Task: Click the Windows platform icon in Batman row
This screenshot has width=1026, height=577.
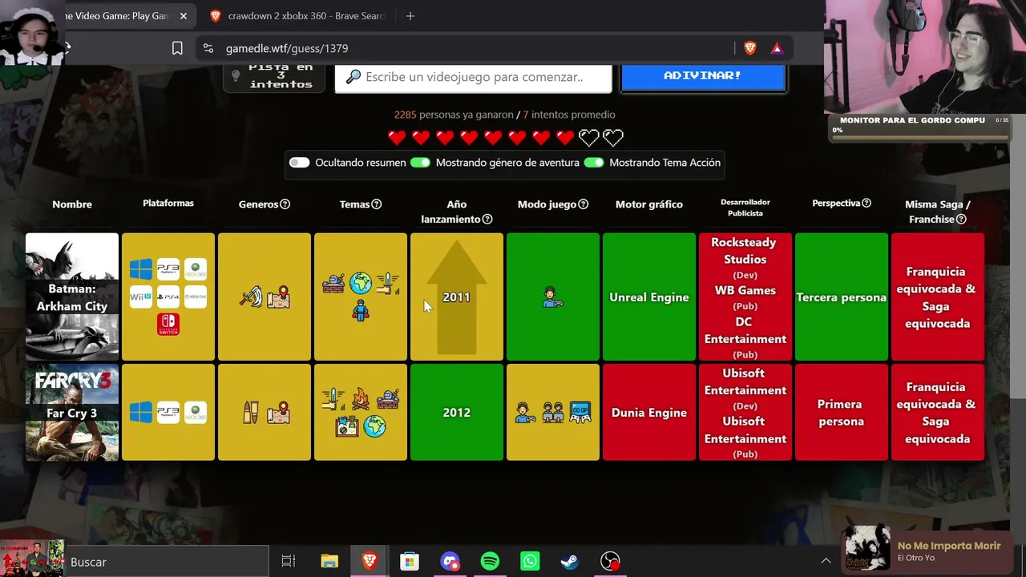Action: coord(141,269)
